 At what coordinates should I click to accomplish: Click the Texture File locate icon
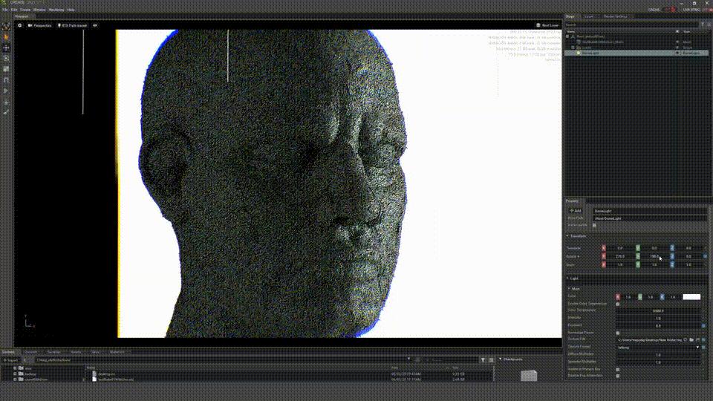pos(698,339)
